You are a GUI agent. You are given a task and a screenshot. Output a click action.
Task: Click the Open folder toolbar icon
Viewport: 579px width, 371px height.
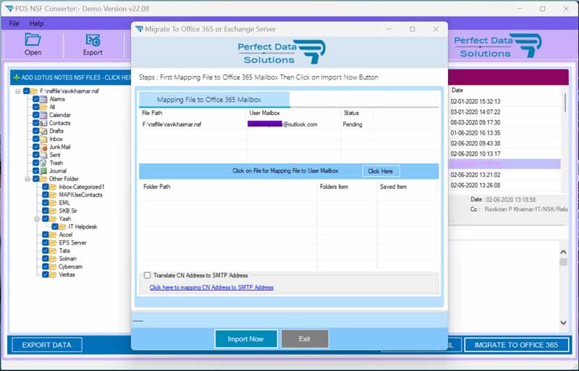coord(33,40)
